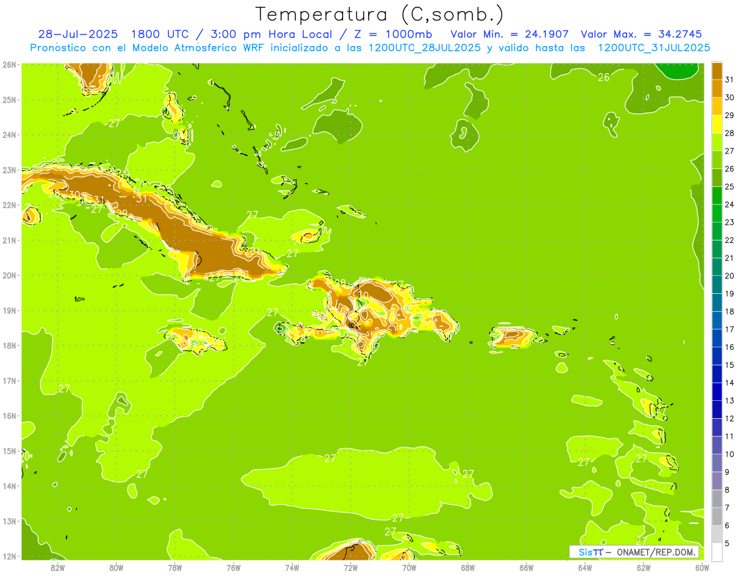Image resolution: width=746 pixels, height=576 pixels.
Task: Click "Pronóstico con el Modelo Atmósferico WRF" text
Action: point(148,48)
